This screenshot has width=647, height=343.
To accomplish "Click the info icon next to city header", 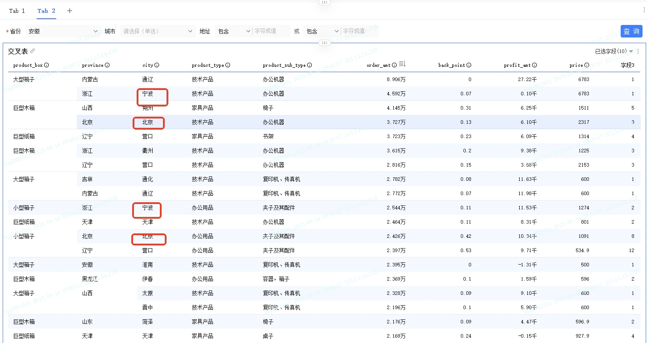I will pyautogui.click(x=157, y=65).
